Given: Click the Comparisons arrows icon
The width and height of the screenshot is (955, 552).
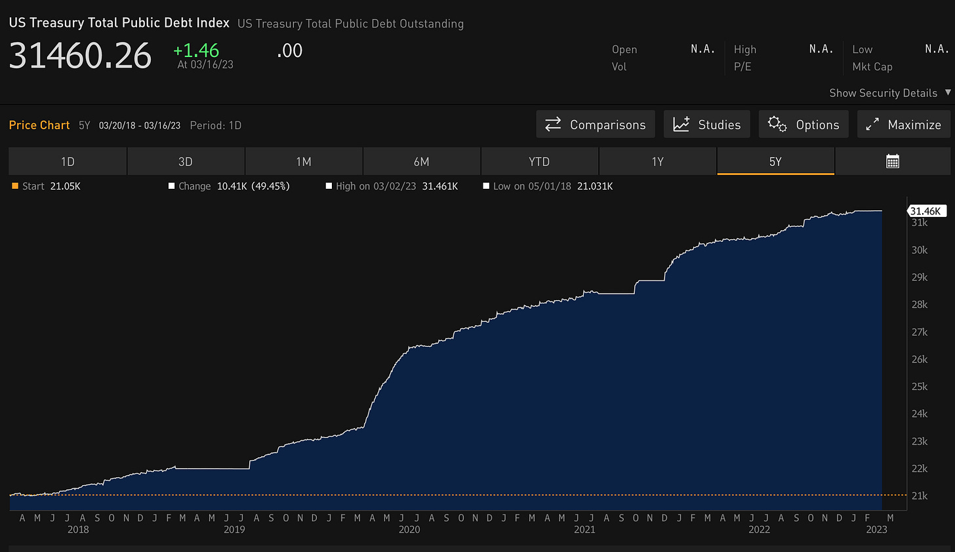Looking at the screenshot, I should click(x=553, y=124).
